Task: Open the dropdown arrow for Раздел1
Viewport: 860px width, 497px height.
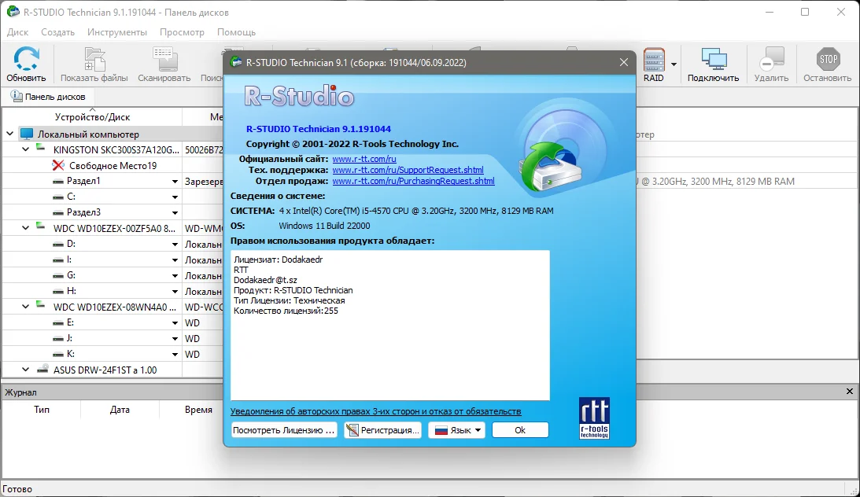Action: click(175, 182)
